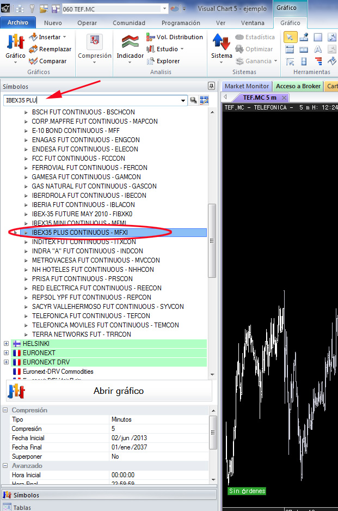338x511 pixels.
Task: Open the Símbolos panel at bottom
Action: pos(109,495)
